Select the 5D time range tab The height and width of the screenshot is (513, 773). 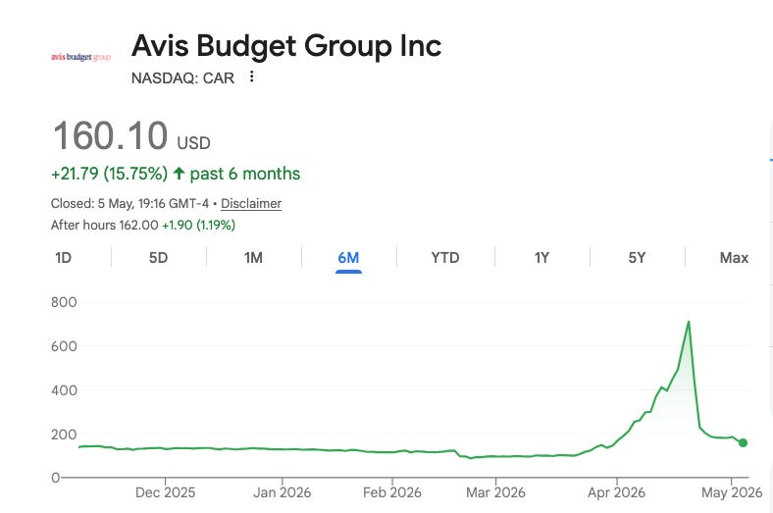pos(158,258)
